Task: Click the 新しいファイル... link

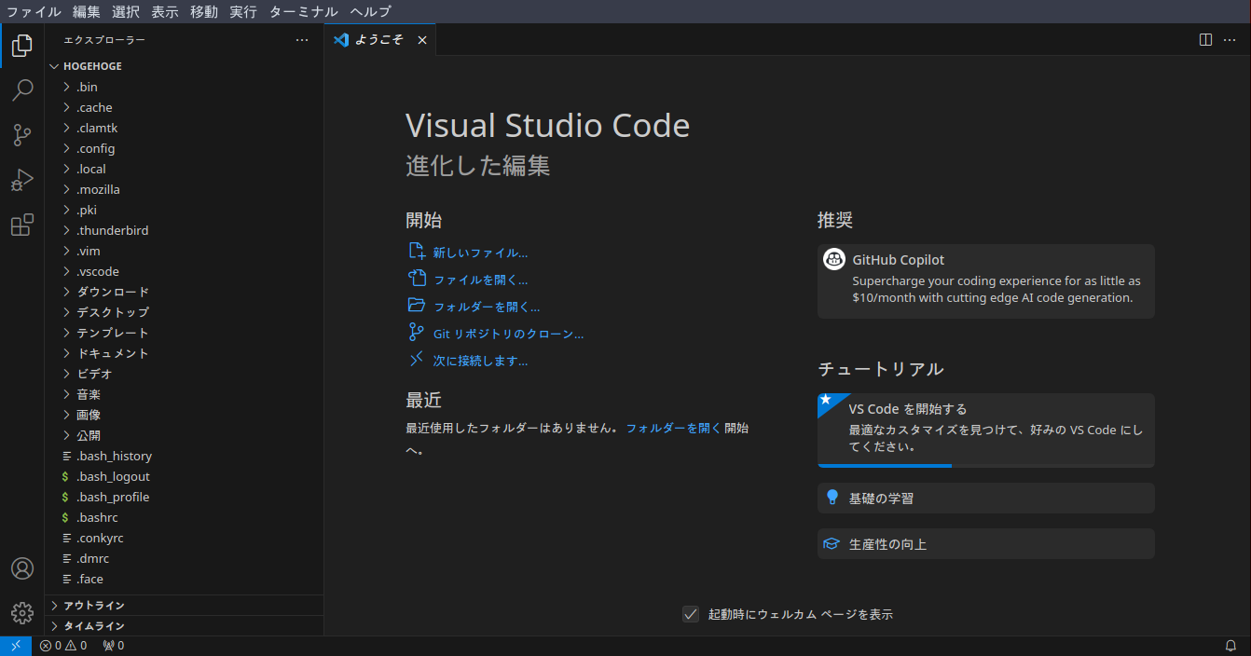Action: (x=480, y=253)
